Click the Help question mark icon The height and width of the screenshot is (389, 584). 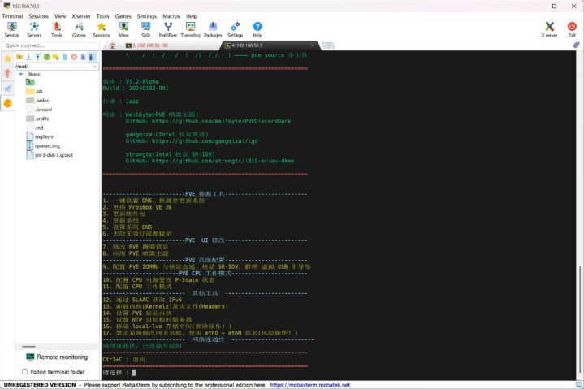(x=257, y=29)
